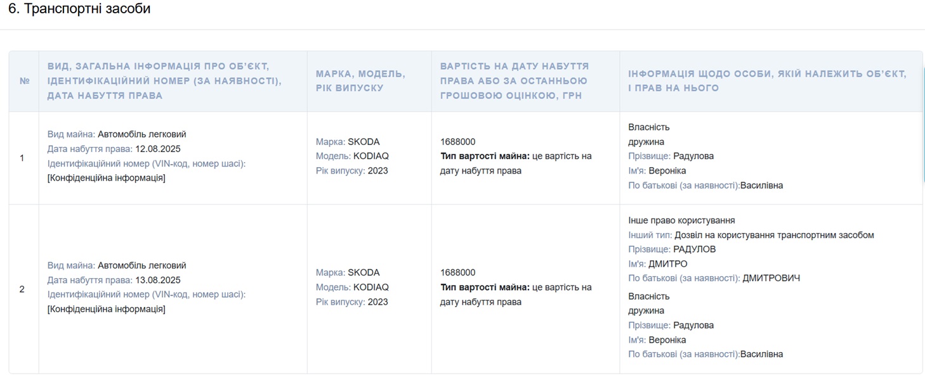This screenshot has height=380, width=925.
Task: Click the acquisition date 13.08.2025
Action: (158, 280)
